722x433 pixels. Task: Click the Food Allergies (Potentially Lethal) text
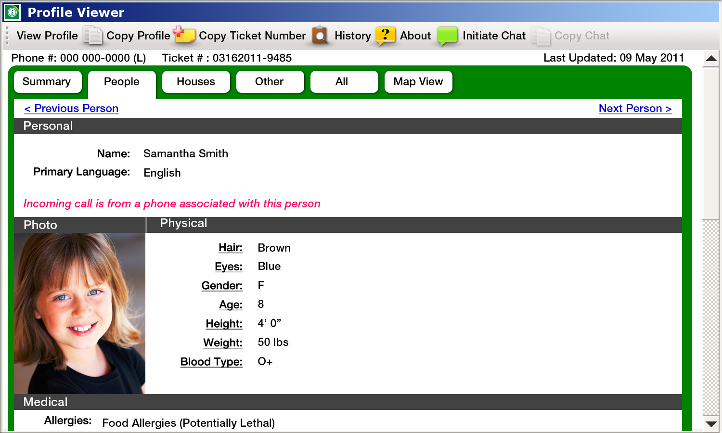point(189,423)
